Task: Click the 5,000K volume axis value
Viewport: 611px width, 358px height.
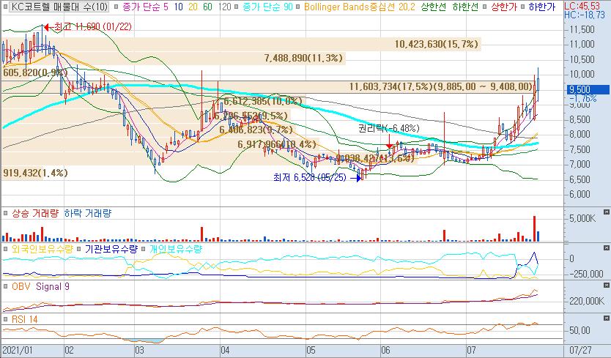Action: click(x=582, y=218)
